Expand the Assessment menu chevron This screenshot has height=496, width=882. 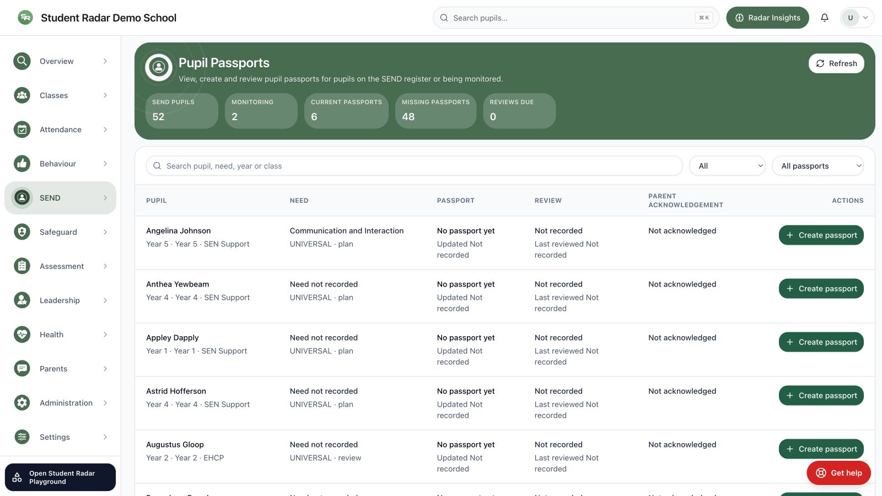[105, 266]
